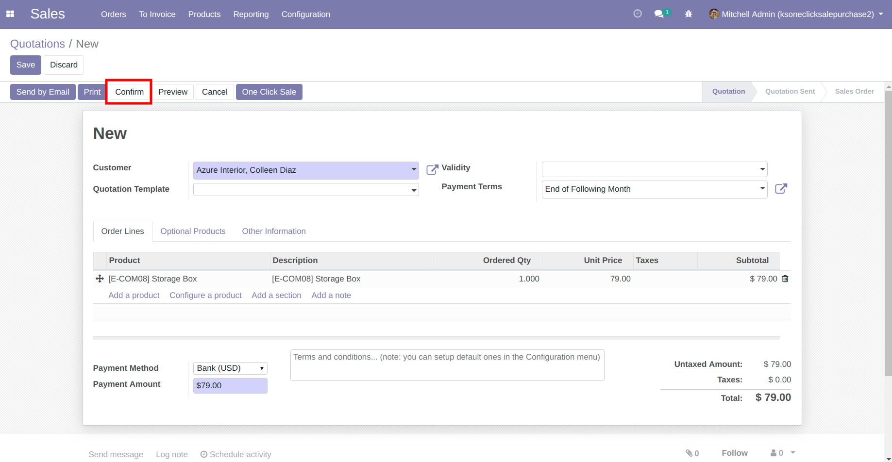Open the activities clock icon
The width and height of the screenshot is (892, 462).
click(x=638, y=14)
